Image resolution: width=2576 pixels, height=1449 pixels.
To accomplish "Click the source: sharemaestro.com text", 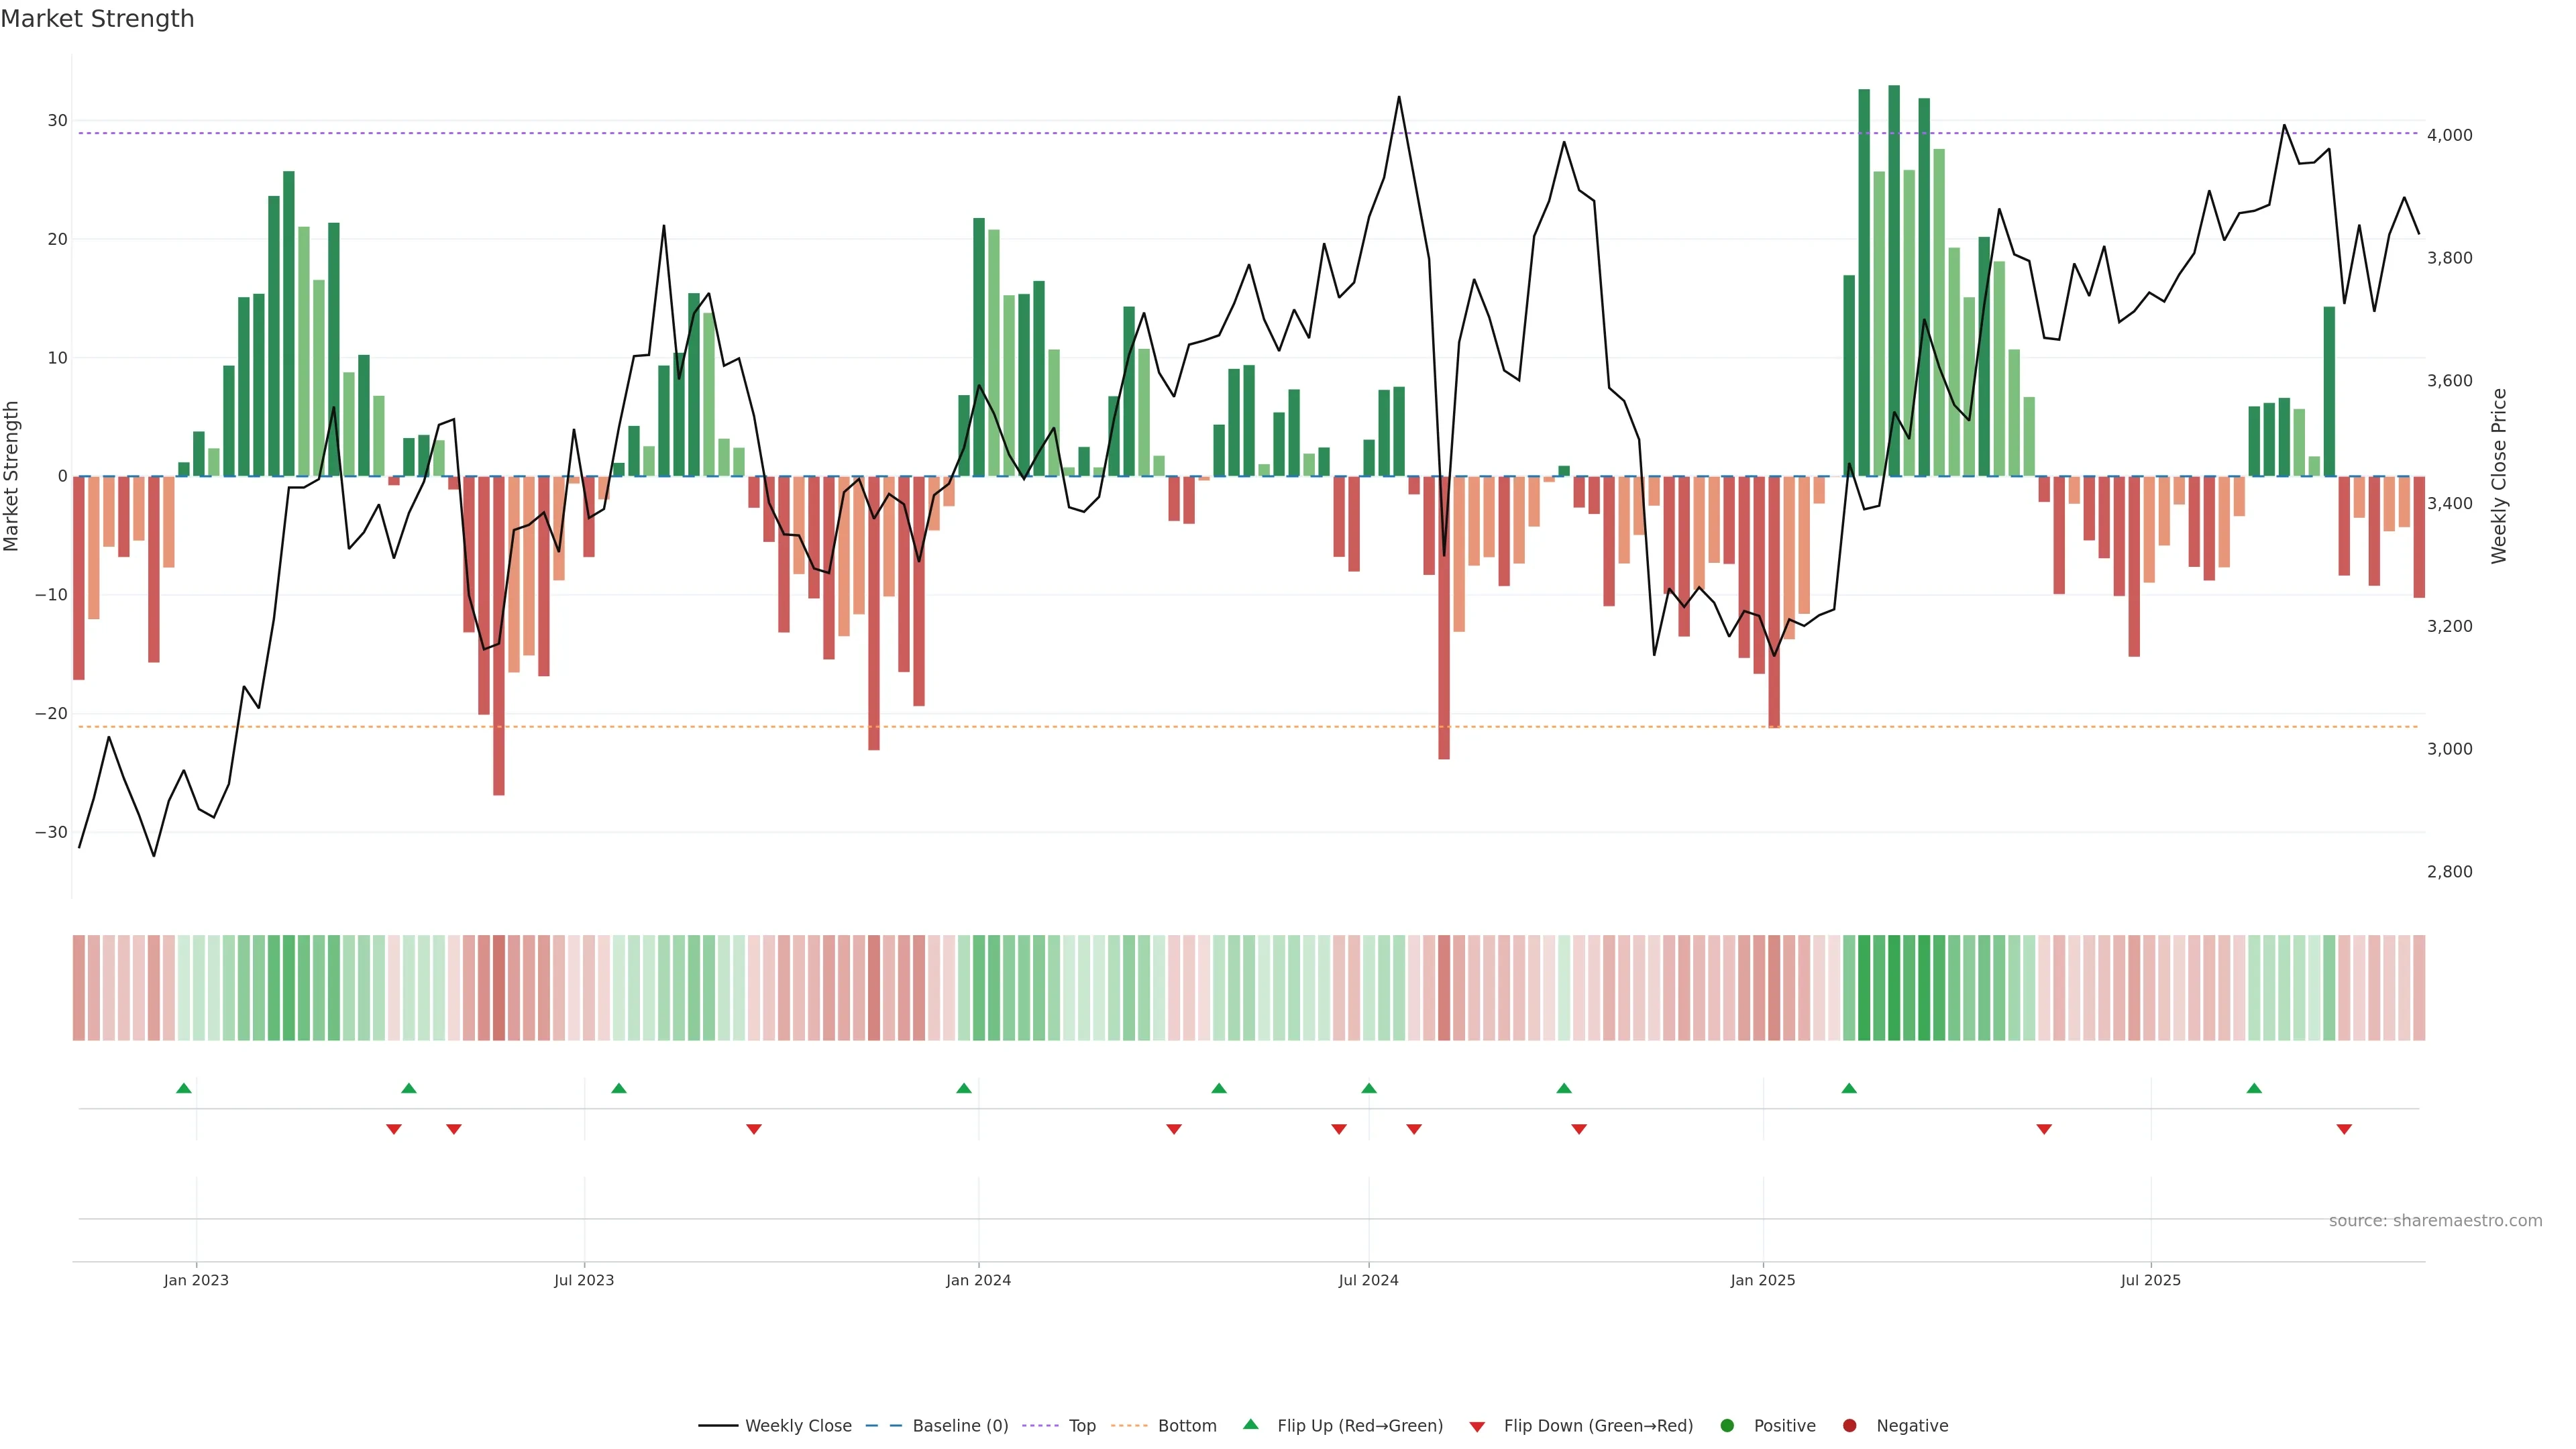I will tap(2435, 1220).
